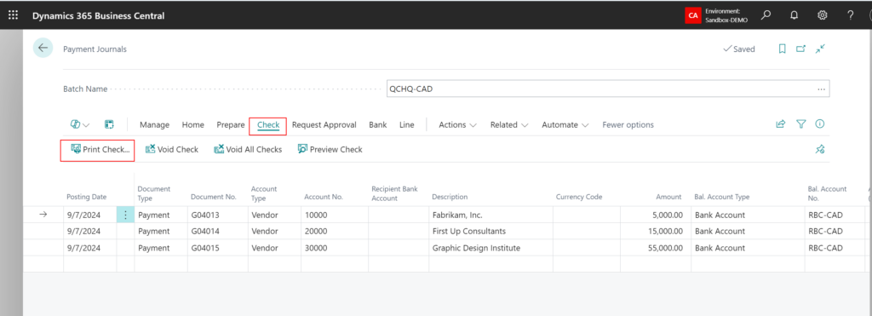The width and height of the screenshot is (872, 316).
Task: Click the share icon above the table
Action: tap(781, 124)
